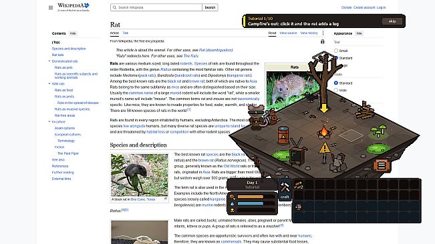The image size is (435, 244).
Task: Select Standard width radio button
Action: coord(336,83)
